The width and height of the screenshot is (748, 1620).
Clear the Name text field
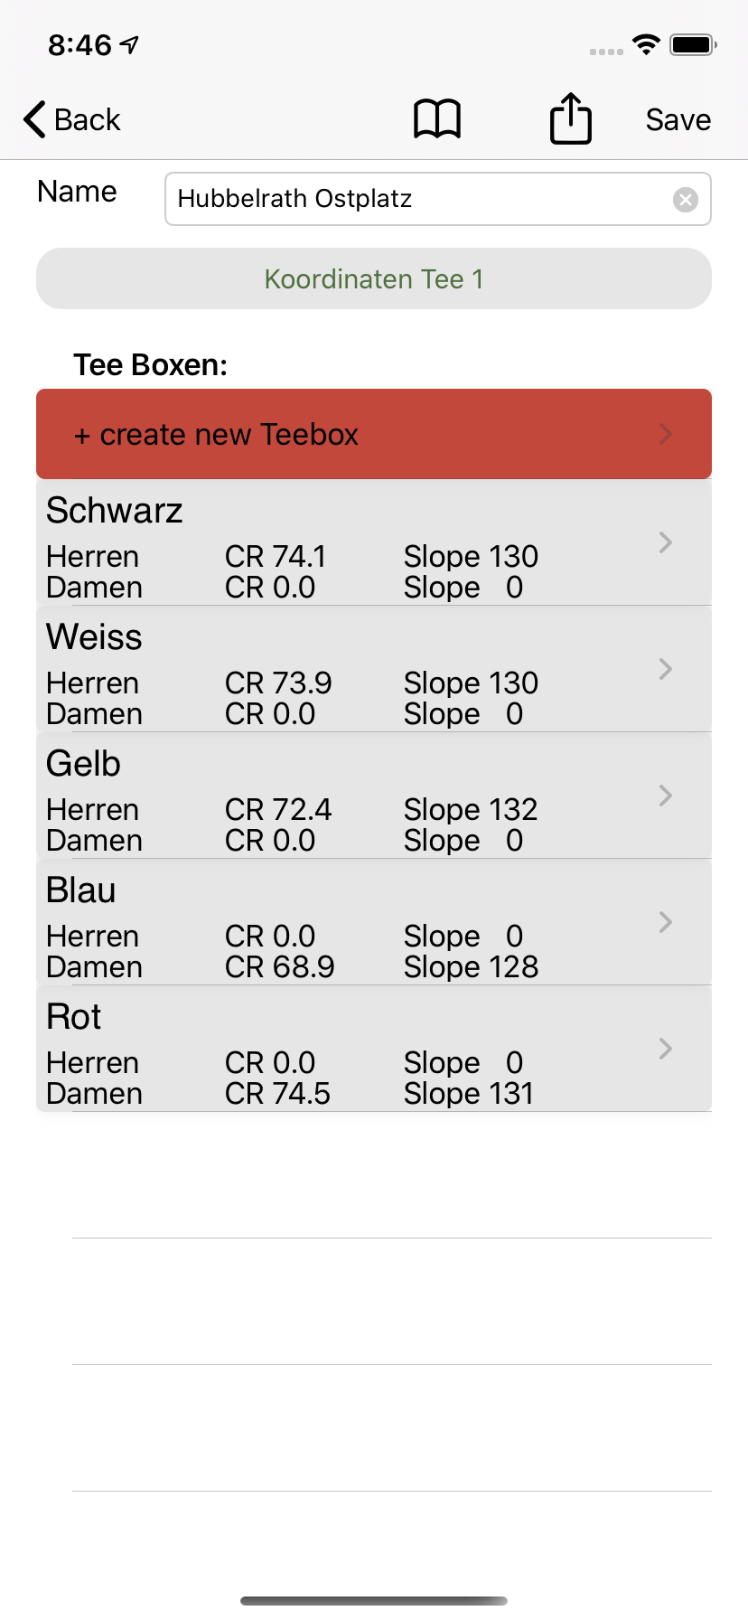tap(686, 199)
